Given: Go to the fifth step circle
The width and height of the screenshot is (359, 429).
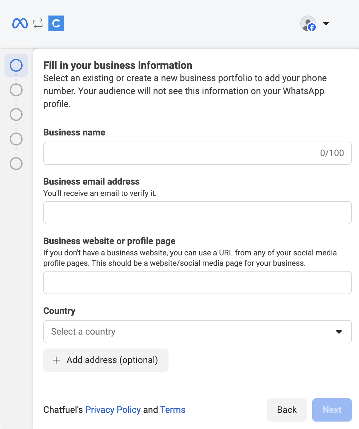Looking at the screenshot, I should click(x=16, y=164).
